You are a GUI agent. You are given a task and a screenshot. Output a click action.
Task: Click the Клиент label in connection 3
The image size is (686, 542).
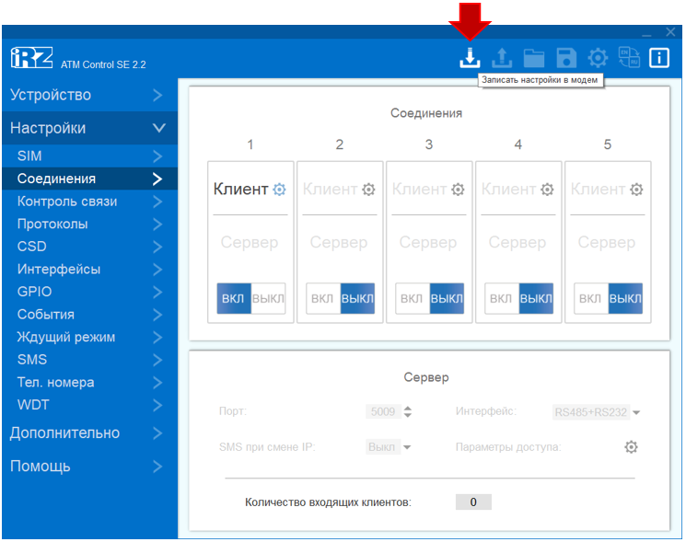(x=419, y=190)
